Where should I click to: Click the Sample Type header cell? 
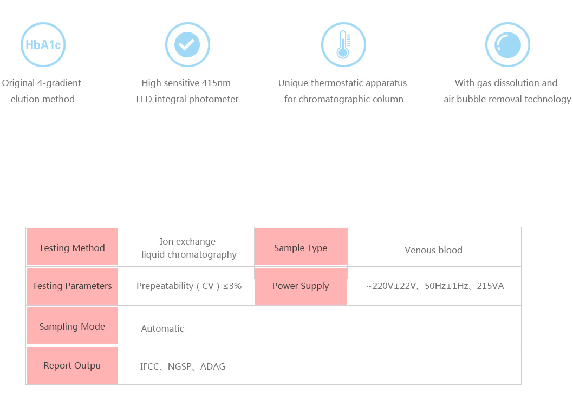[x=301, y=247]
